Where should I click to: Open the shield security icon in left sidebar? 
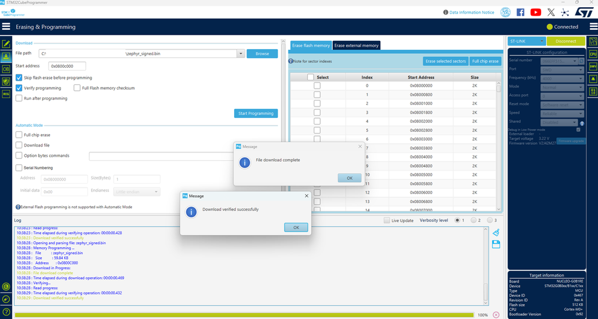[6, 81]
